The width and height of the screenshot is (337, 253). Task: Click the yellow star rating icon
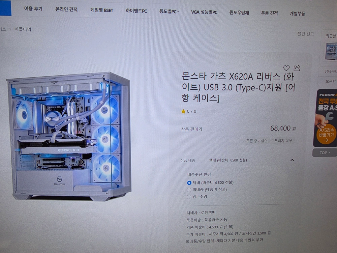[183, 111]
